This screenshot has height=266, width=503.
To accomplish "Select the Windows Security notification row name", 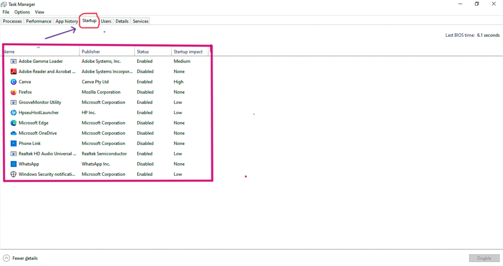I will click(x=47, y=174).
